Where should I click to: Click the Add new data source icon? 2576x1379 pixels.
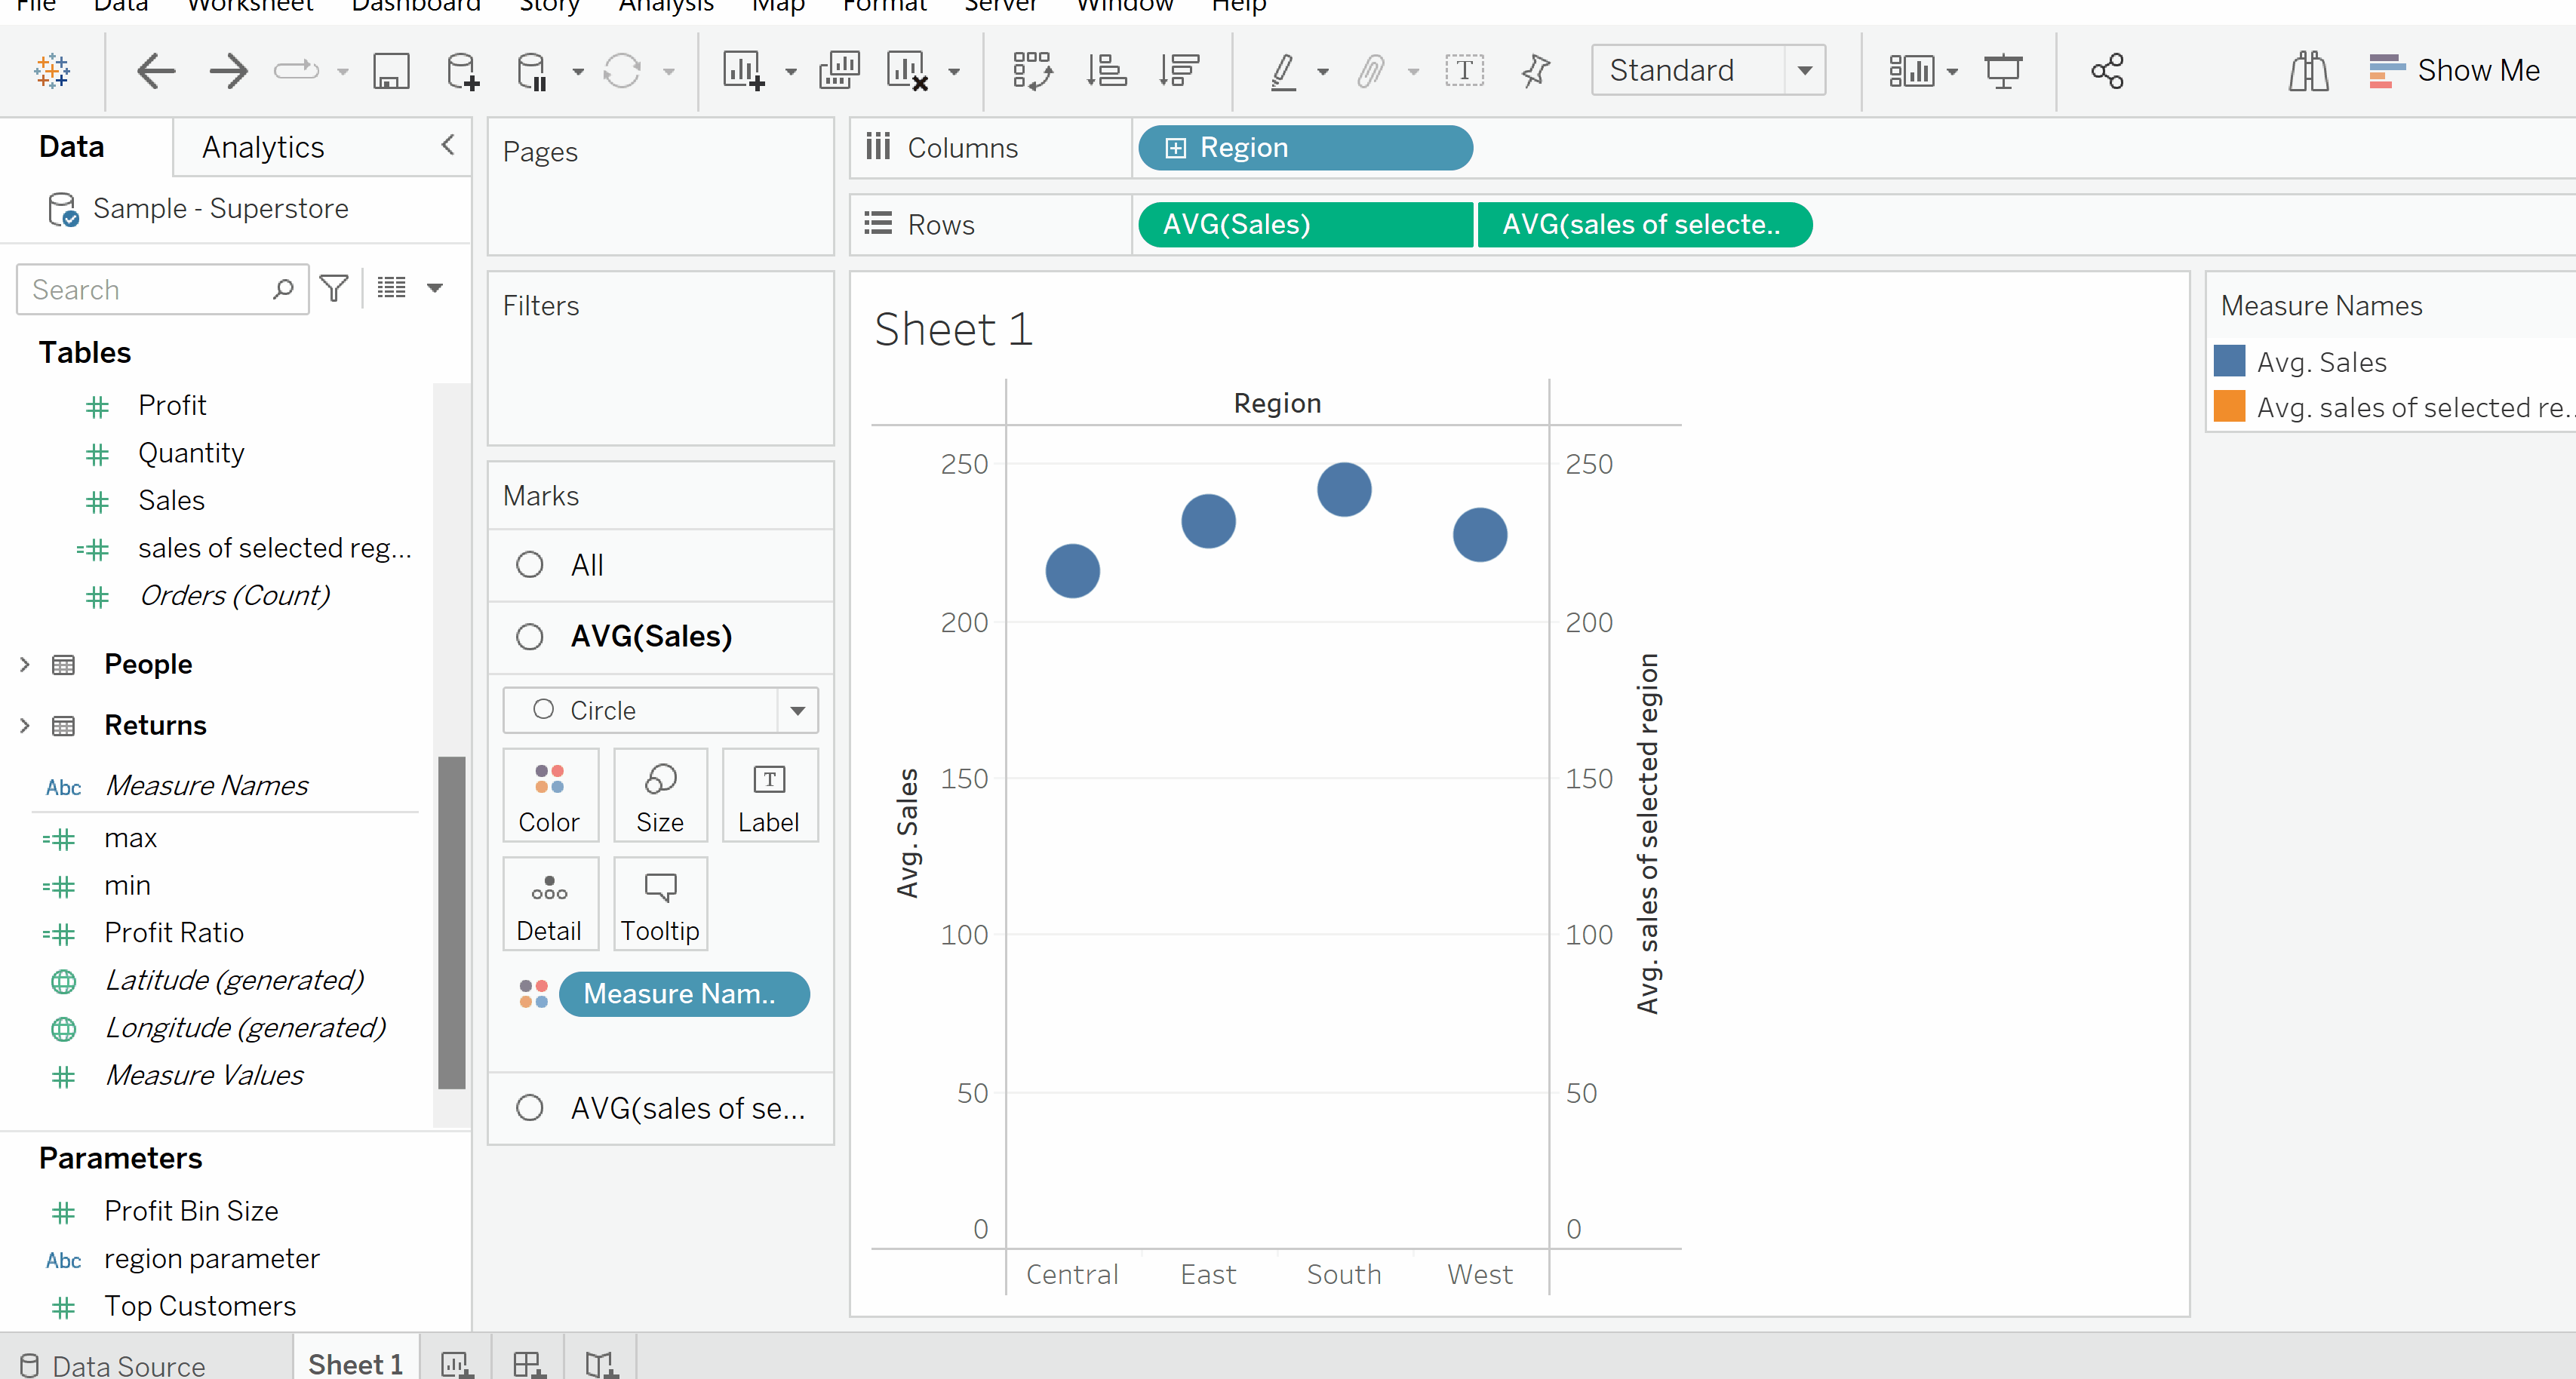coord(462,72)
